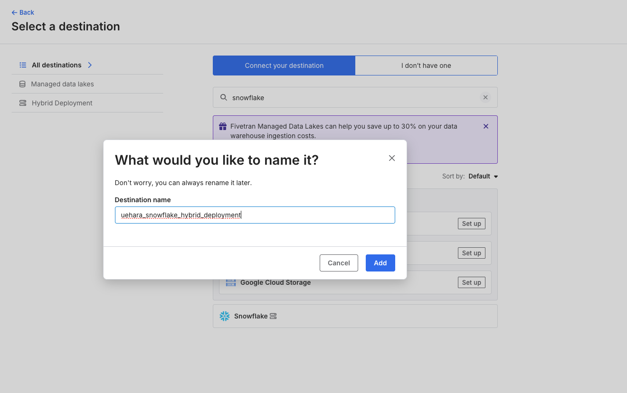
Task: Open Managed data lakes category
Action: coord(62,84)
